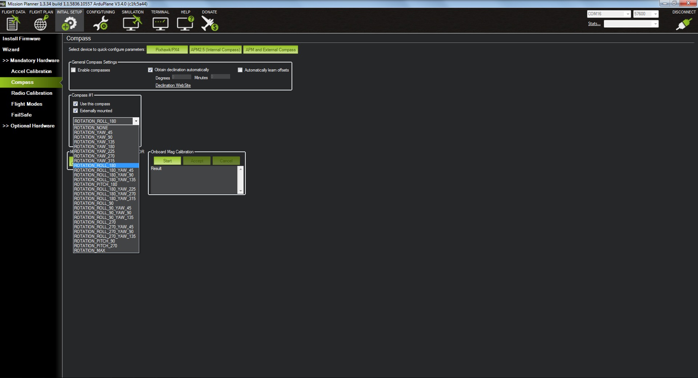The height and width of the screenshot is (378, 698).
Task: Go to Radio Calibration page
Action: click(x=32, y=93)
